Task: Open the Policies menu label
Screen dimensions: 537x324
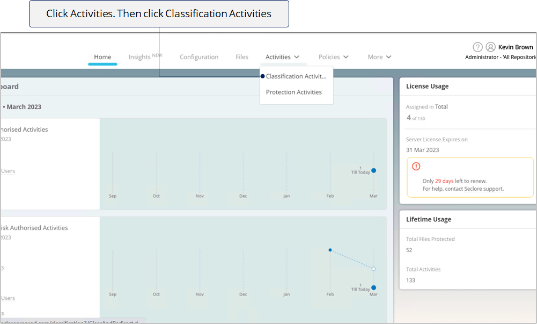Action: coord(329,57)
